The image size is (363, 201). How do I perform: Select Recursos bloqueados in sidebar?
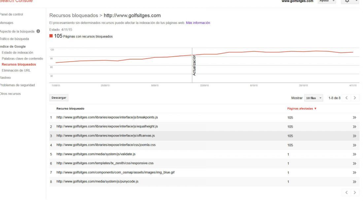pyautogui.click(x=19, y=64)
